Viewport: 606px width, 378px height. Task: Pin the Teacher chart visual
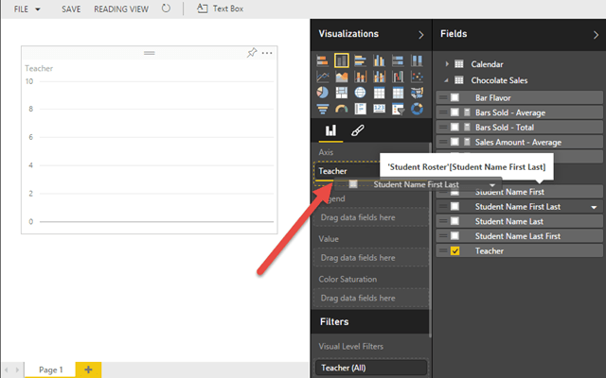pyautogui.click(x=254, y=53)
